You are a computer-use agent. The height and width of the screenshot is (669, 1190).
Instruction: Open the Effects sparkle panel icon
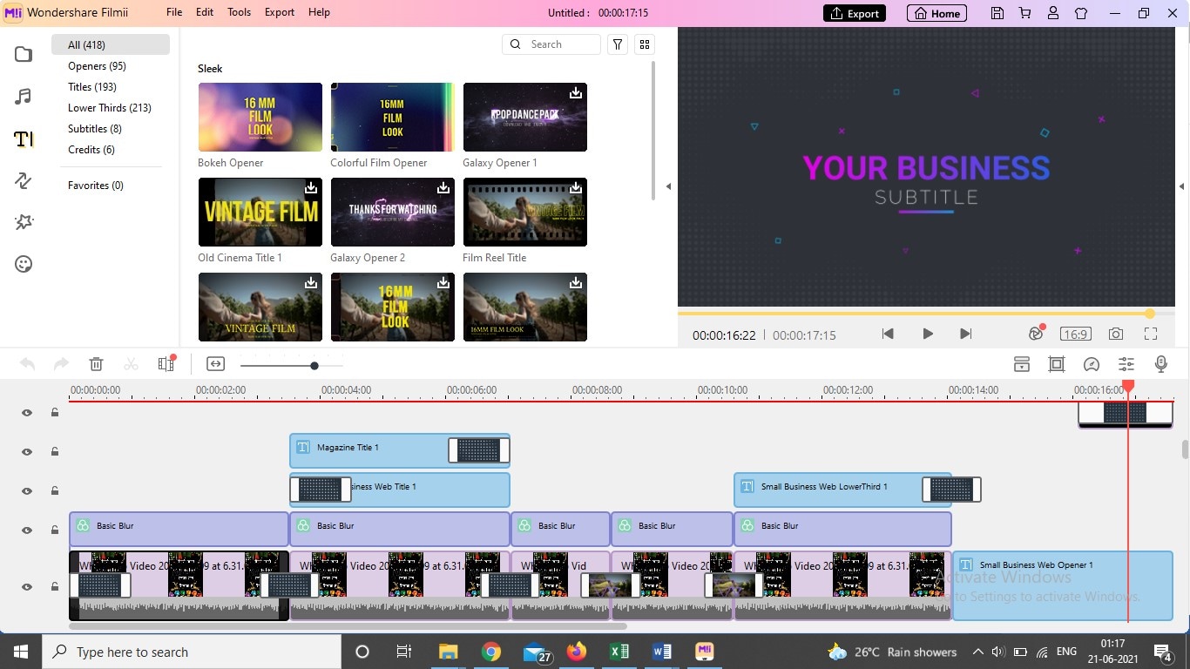pos(24,223)
